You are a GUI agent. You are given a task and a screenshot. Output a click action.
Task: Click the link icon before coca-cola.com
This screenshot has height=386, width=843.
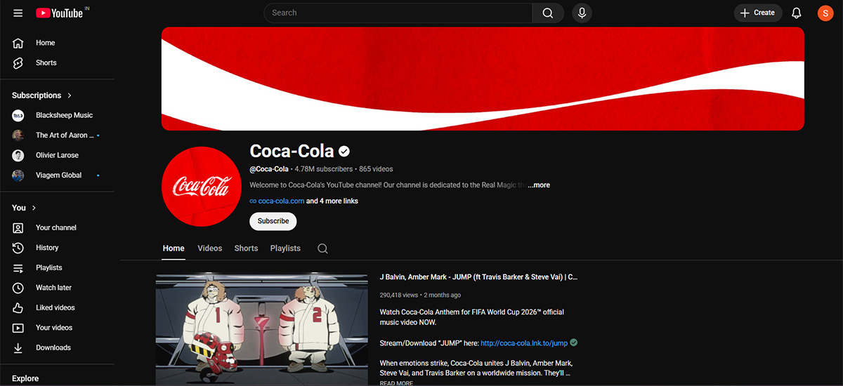[253, 201]
